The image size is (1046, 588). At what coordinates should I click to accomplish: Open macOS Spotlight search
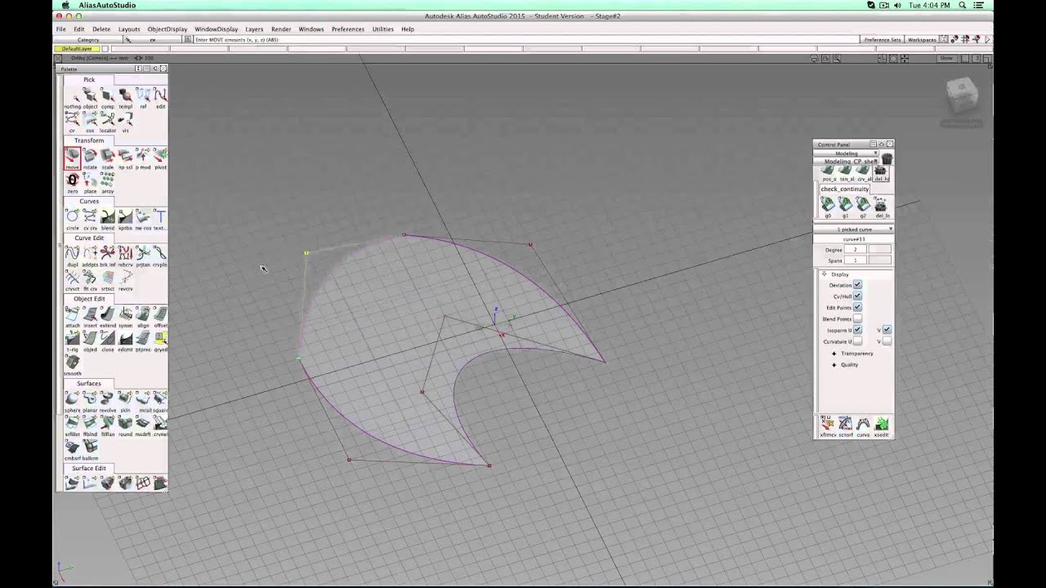click(x=963, y=6)
